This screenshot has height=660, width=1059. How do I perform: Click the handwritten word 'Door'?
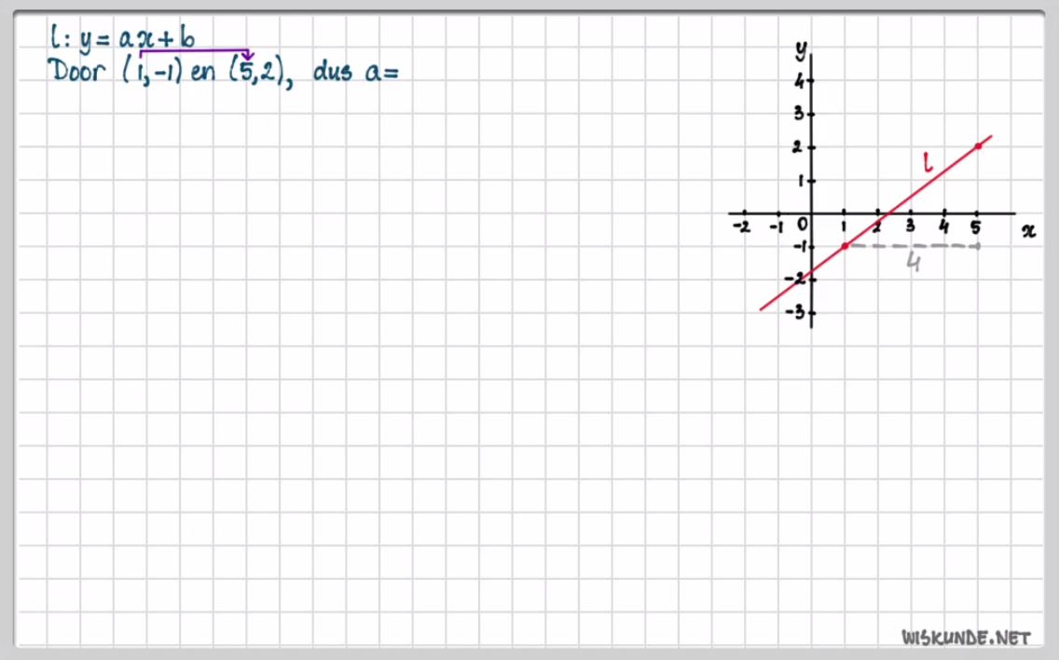(77, 70)
